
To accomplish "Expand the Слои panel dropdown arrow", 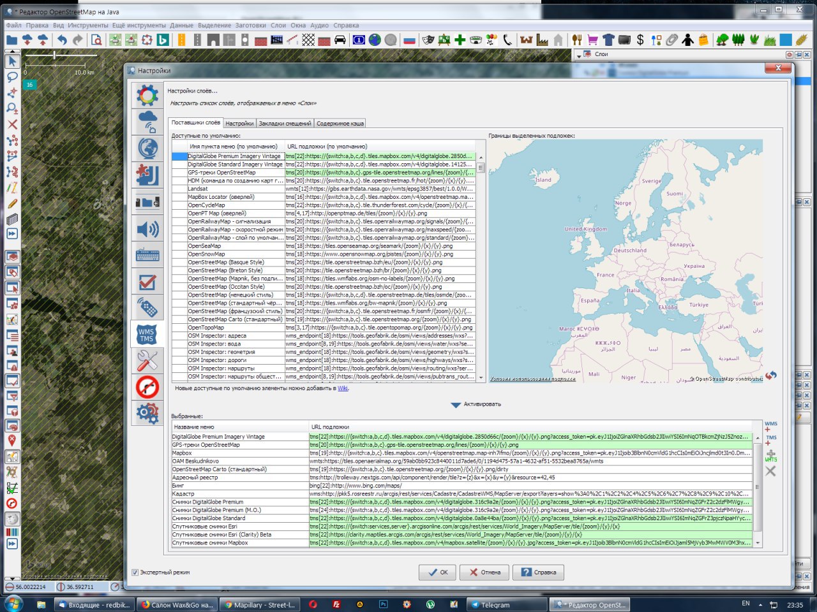I will pyautogui.click(x=578, y=55).
